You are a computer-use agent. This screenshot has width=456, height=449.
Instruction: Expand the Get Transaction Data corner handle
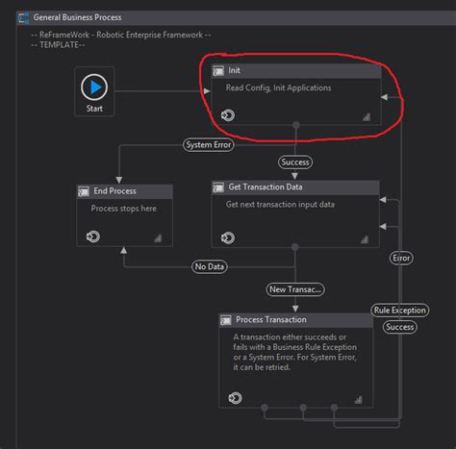point(365,239)
